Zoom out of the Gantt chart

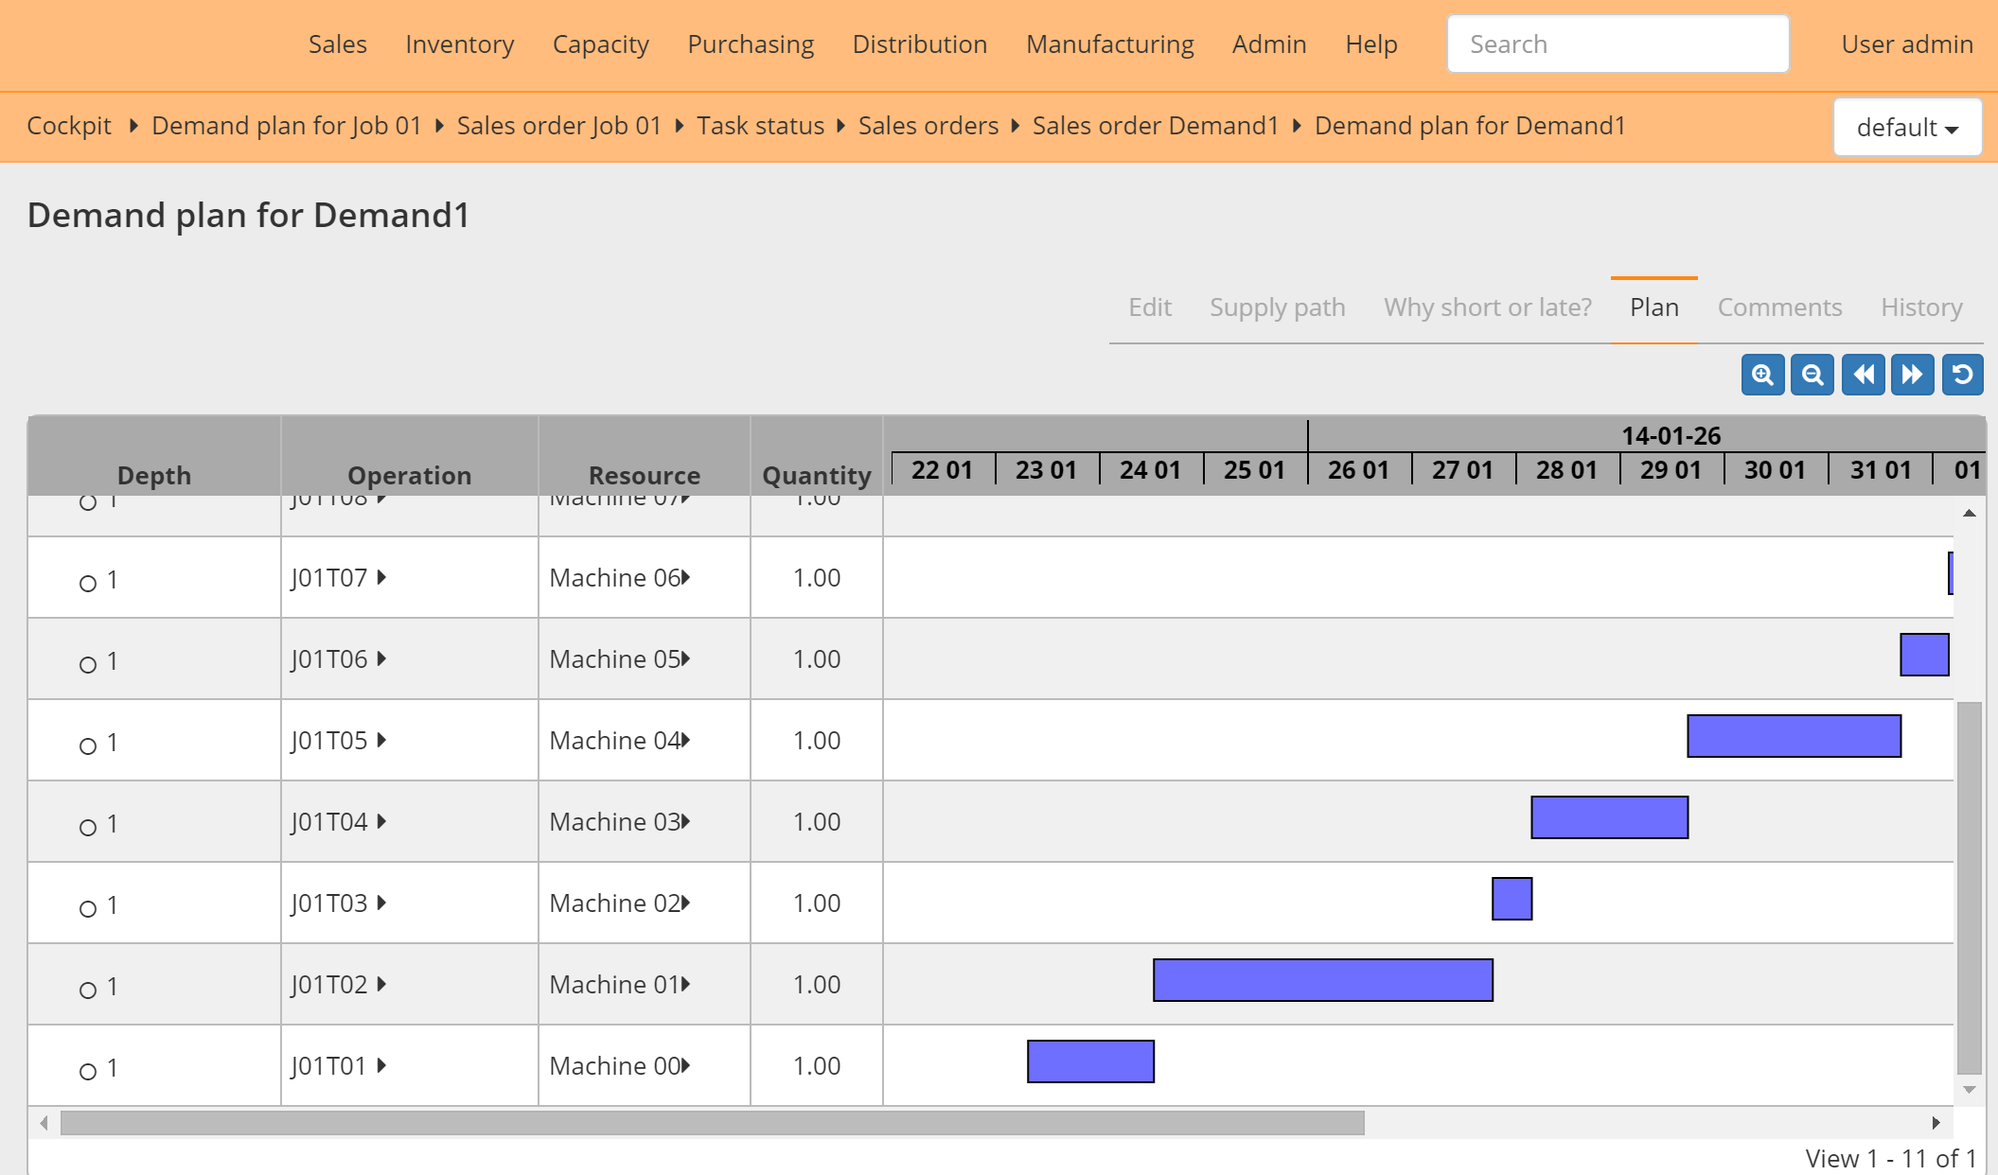click(1812, 375)
